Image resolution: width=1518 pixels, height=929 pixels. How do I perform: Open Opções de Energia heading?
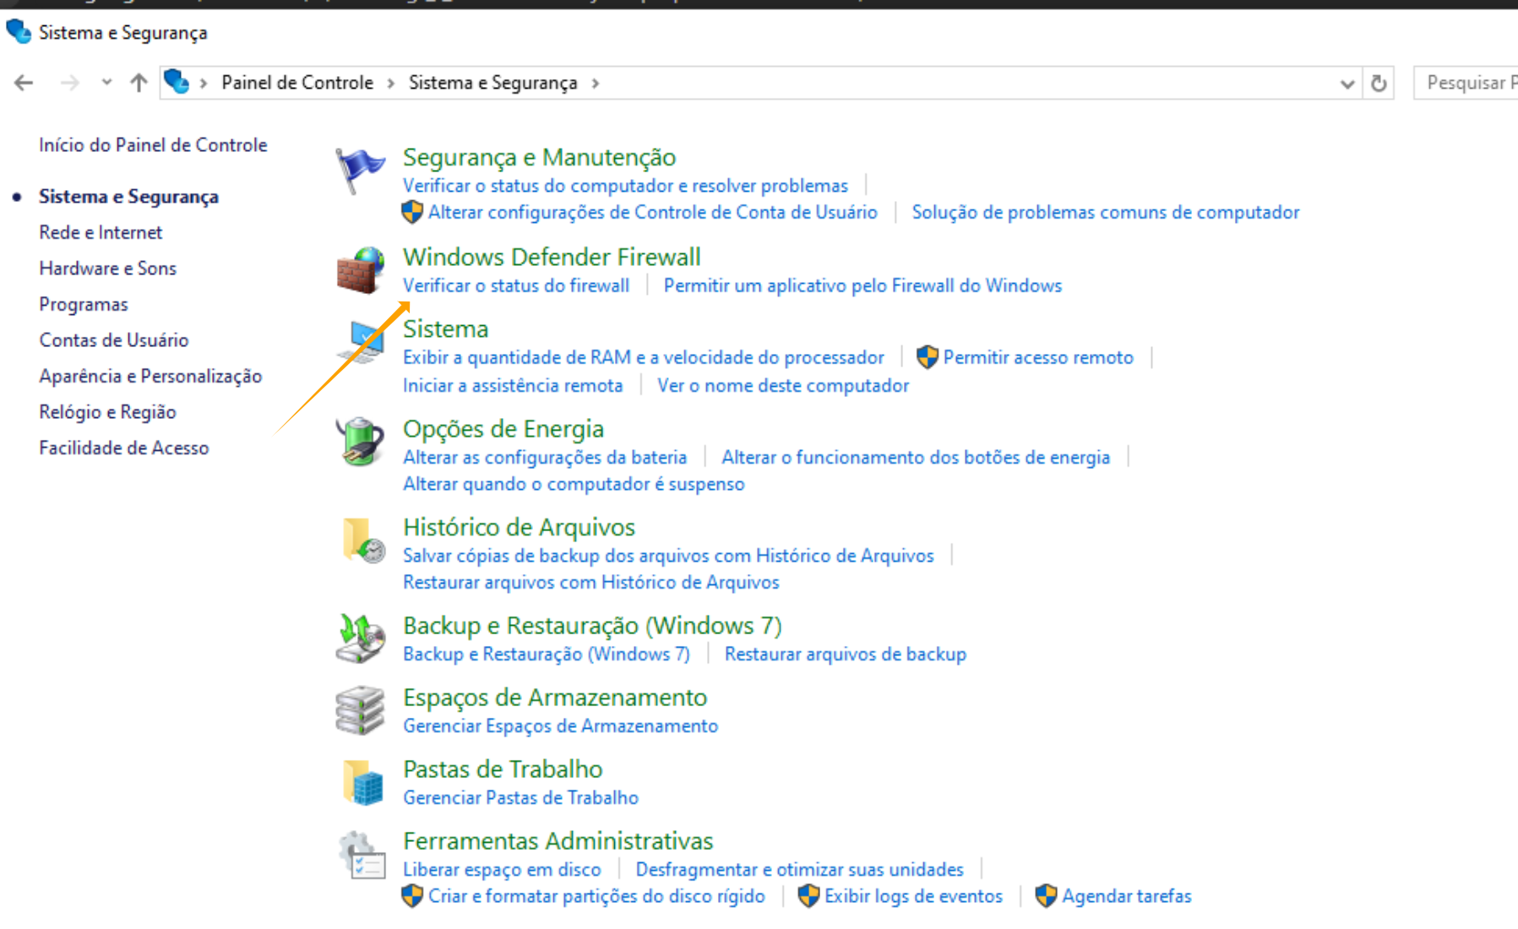coord(503,429)
